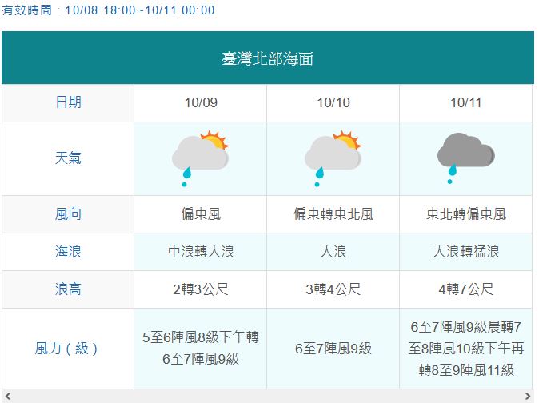Click the 偏東轉東北風 wind direction cell
Image resolution: width=539 pixels, height=407 pixels.
[x=333, y=214]
